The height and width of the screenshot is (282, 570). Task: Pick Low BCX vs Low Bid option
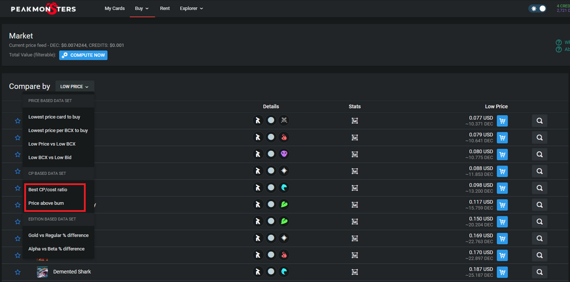(x=50, y=157)
